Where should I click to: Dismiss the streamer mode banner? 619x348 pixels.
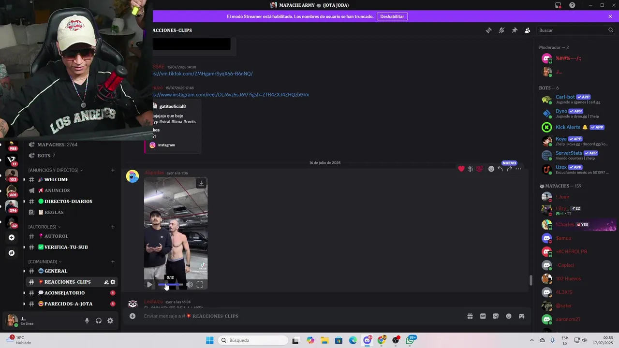click(x=610, y=16)
